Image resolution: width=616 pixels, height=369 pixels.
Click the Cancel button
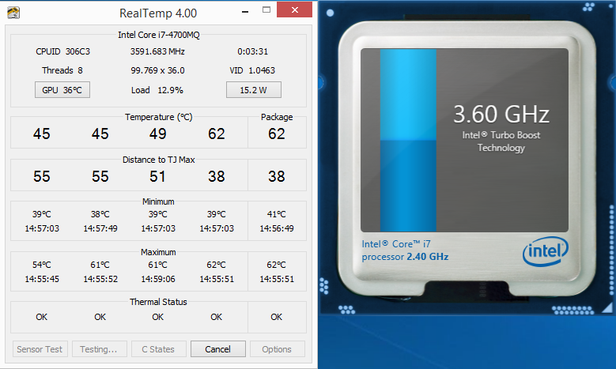click(x=218, y=349)
